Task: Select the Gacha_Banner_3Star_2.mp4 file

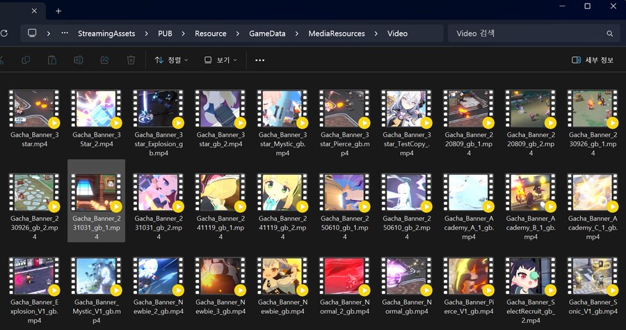Action: click(x=96, y=118)
